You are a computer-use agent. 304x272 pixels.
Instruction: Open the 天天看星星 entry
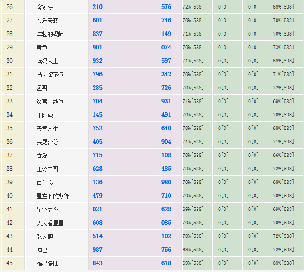[50, 223]
